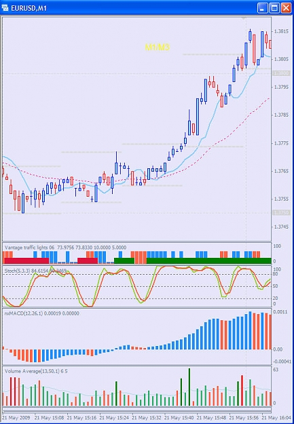Click the 21 May 15:24 time label

114,417
